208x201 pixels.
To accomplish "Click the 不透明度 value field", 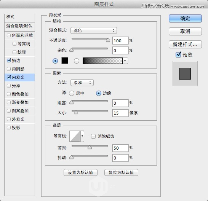I will (120, 41).
